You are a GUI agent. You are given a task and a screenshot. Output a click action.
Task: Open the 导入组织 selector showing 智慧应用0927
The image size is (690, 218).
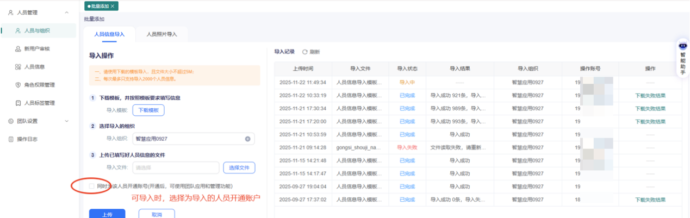pyautogui.click(x=194, y=139)
